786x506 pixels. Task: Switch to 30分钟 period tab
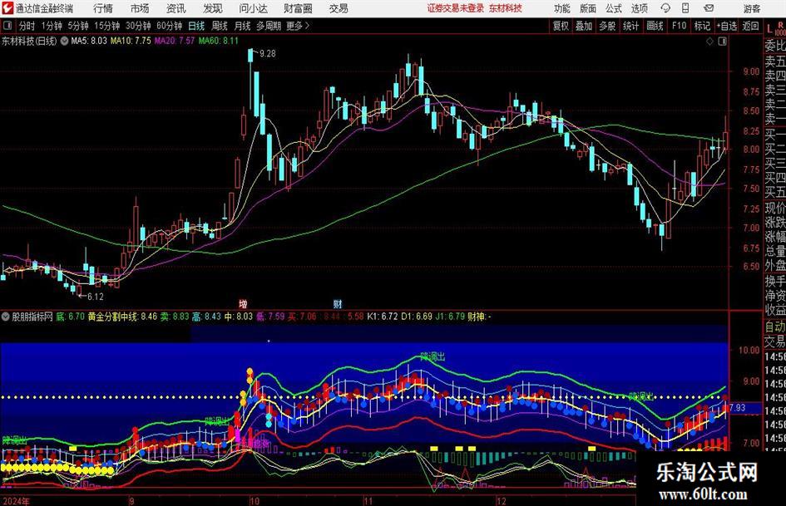click(138, 26)
